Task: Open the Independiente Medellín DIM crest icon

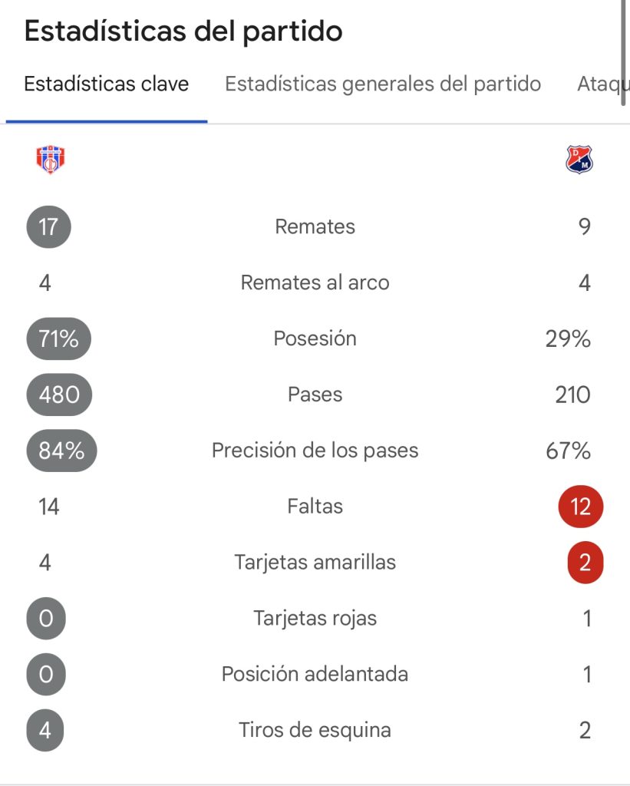Action: 579,160
